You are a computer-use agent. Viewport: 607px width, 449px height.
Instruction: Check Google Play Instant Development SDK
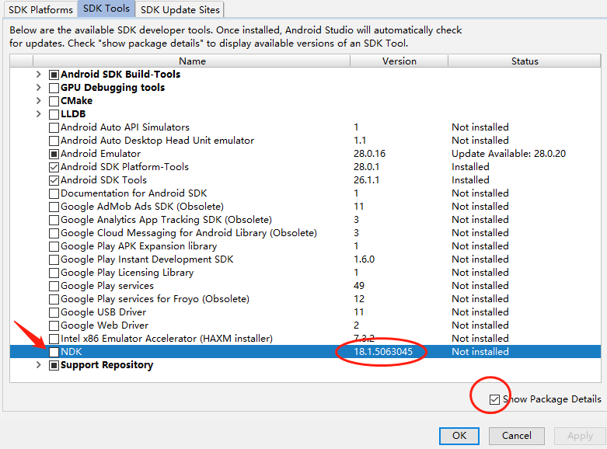54,259
